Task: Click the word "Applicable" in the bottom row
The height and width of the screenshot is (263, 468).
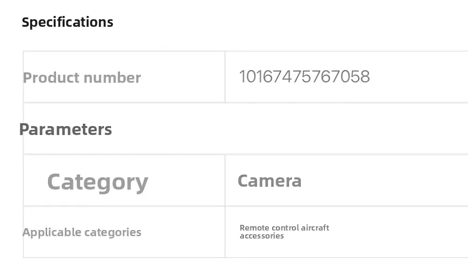Action: coord(51,232)
